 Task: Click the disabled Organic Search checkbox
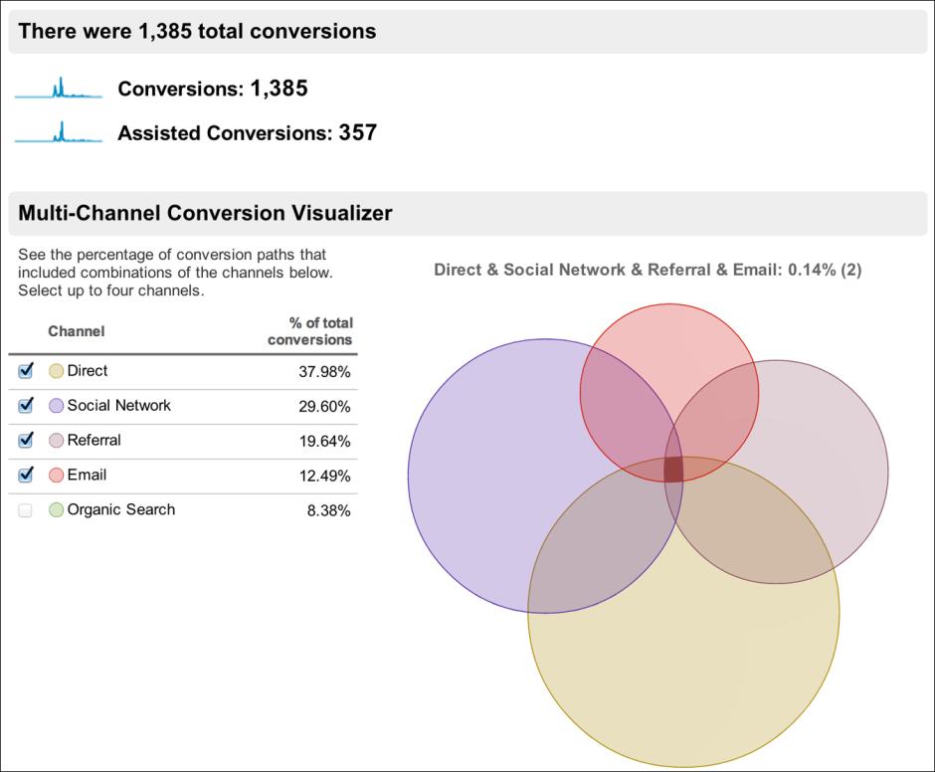coord(26,510)
